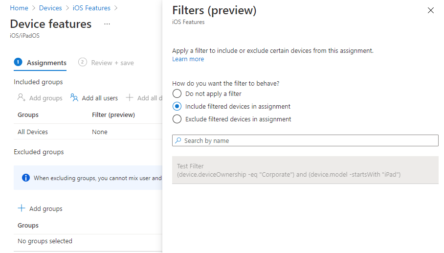Select Exclude filtered devices in assignment
This screenshot has height=253, width=444.
(177, 119)
